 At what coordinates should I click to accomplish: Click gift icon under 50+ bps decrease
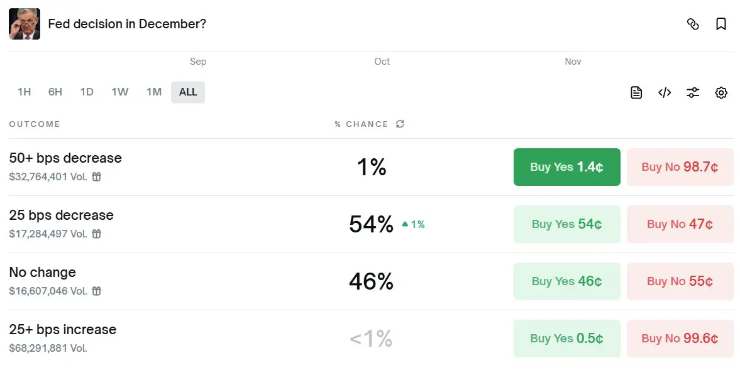tap(96, 177)
